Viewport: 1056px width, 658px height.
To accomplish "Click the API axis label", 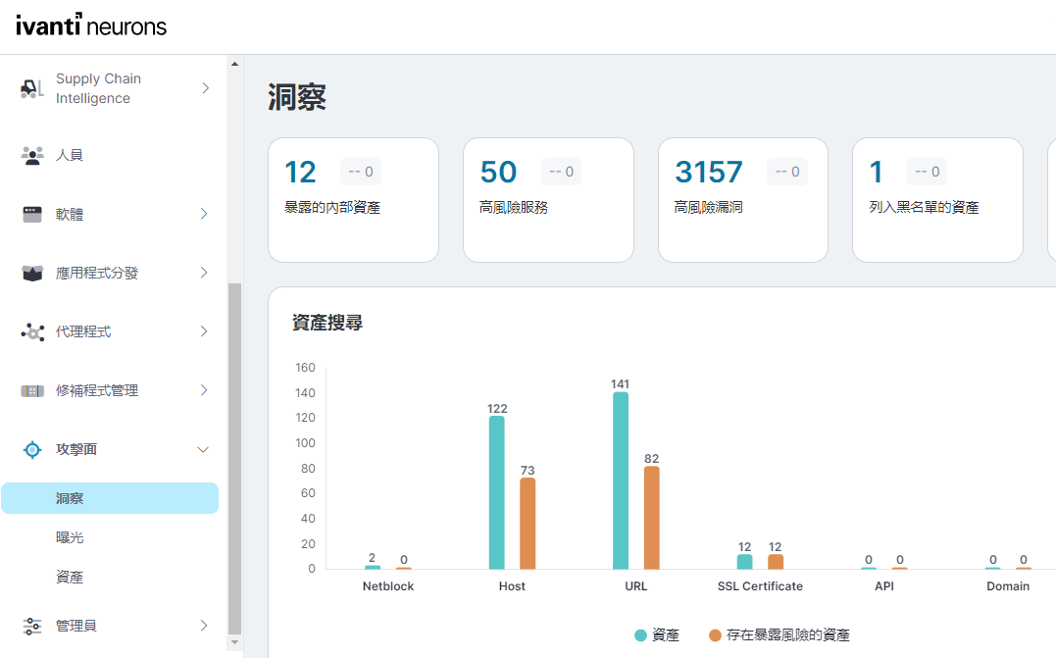I will click(x=884, y=586).
